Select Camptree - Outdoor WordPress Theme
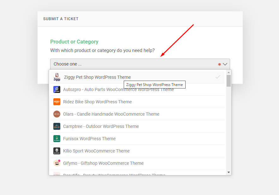 click(101, 126)
